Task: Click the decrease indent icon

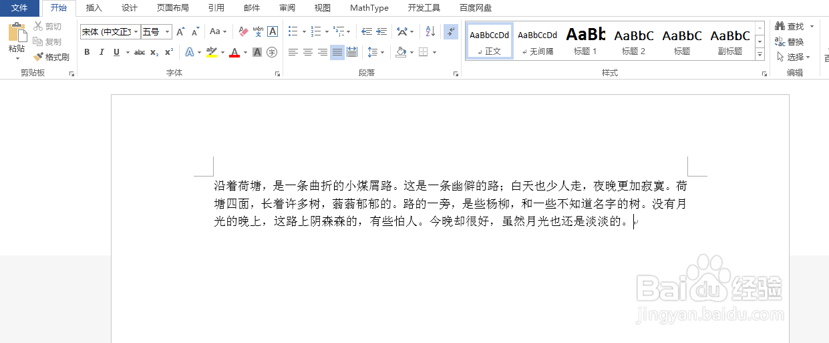Action: [367, 31]
